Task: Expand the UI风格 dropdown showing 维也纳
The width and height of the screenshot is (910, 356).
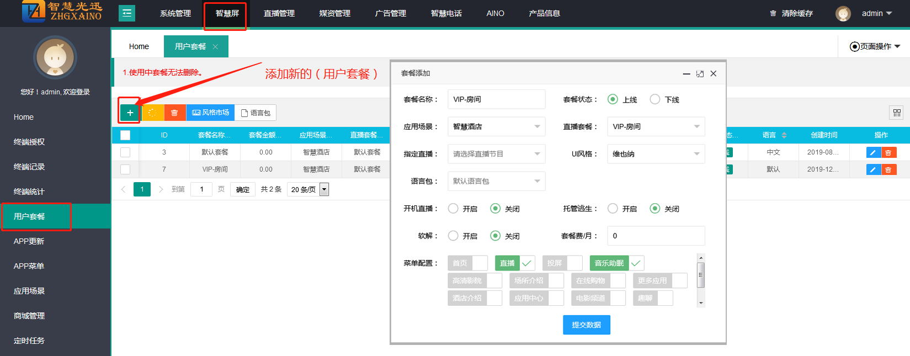Action: [656, 154]
